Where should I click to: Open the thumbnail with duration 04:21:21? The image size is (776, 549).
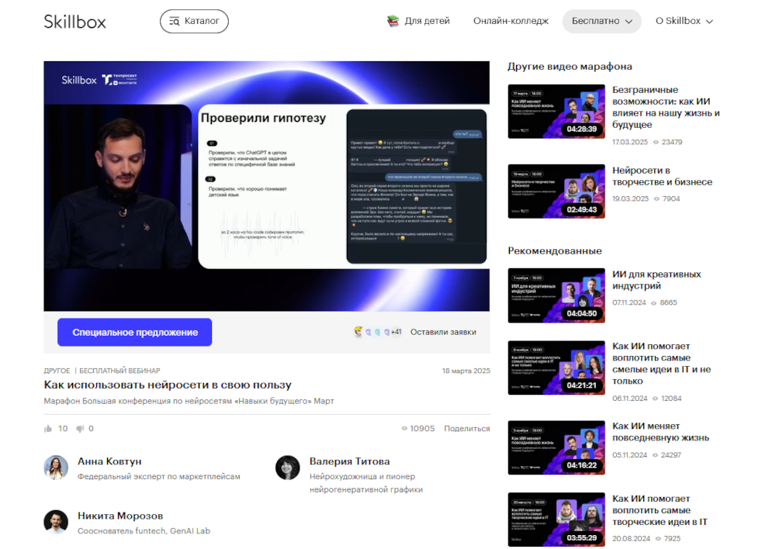(556, 368)
